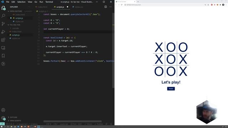Viewport: 228px width, 128px height.
Task: Open the File menu
Action: [7, 2]
